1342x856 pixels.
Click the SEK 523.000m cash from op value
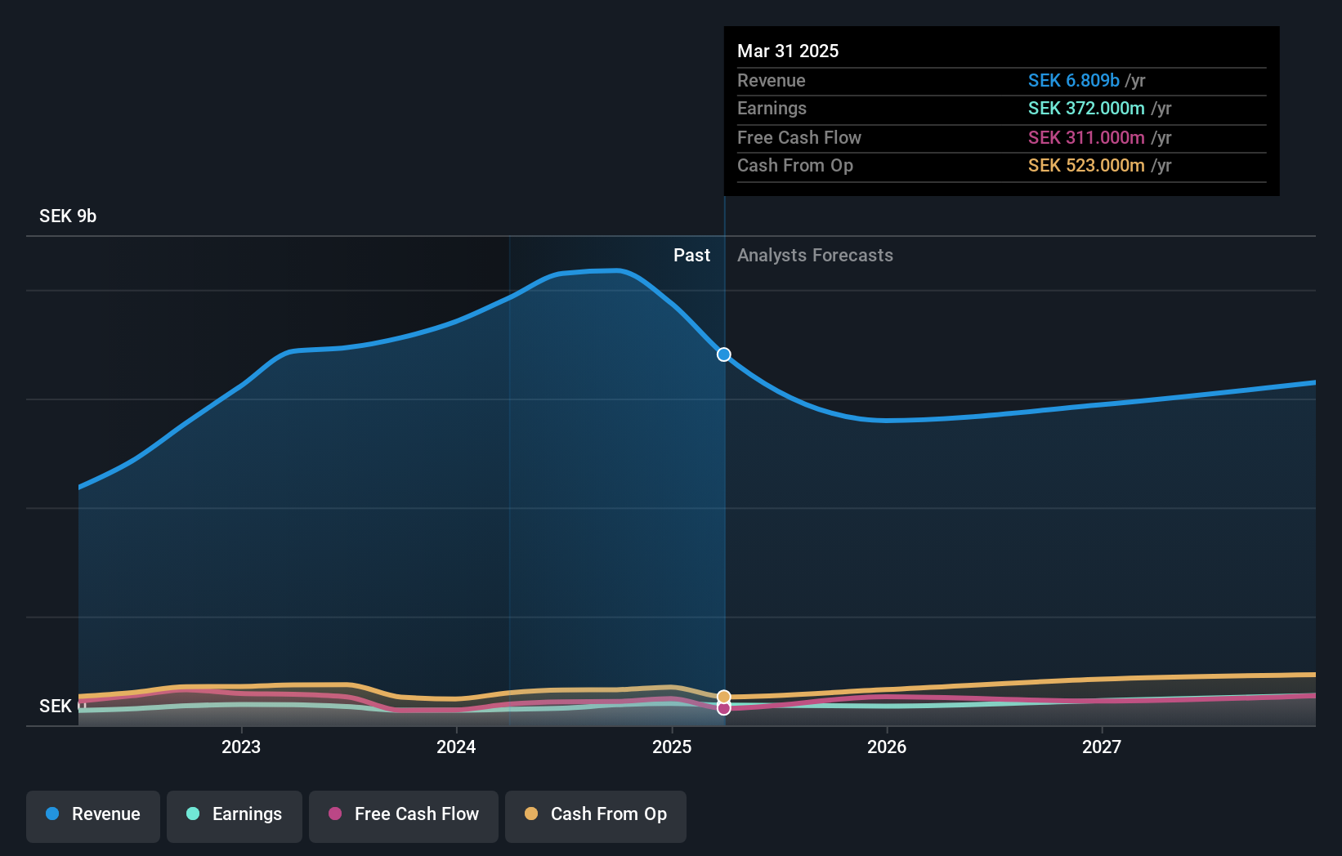pyautogui.click(x=1086, y=165)
